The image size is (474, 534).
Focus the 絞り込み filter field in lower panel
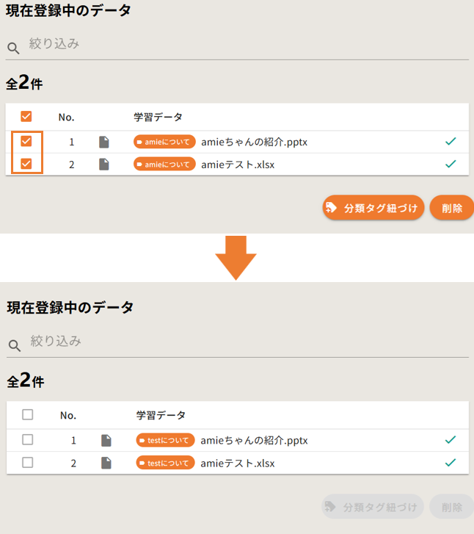[x=242, y=342]
